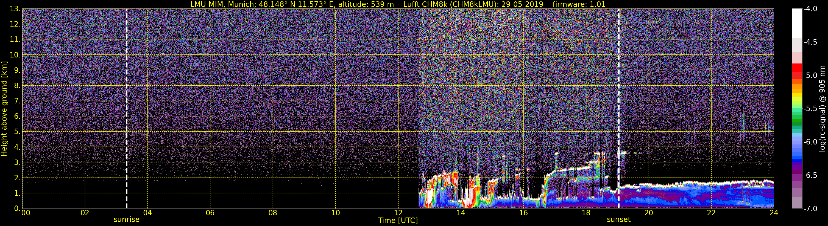Click the white top section of colorbar
Screen dimensions: 828x226
tap(797, 22)
